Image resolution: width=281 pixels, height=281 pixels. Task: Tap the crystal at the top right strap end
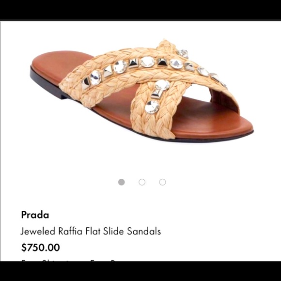(183, 53)
